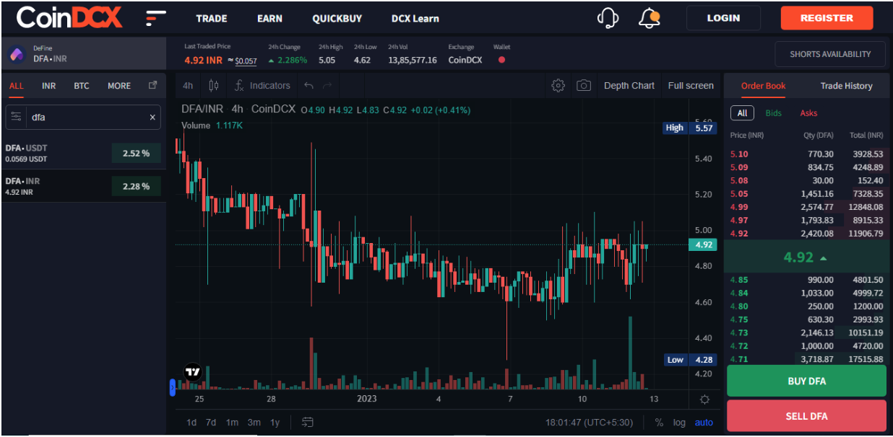Image resolution: width=893 pixels, height=437 pixels.
Task: Click the High 5.57 price label
Action: tap(689, 128)
